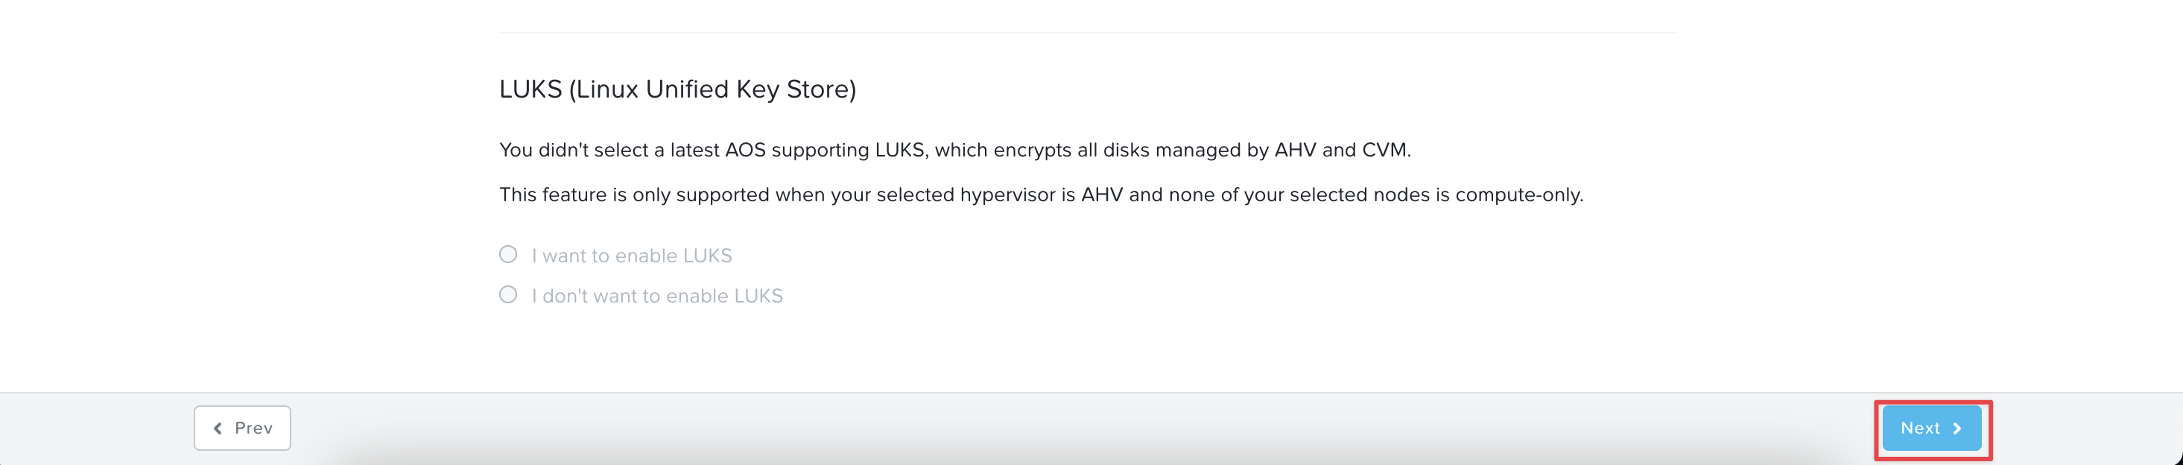
Task: Select the 'I don't want to enable LUKS' radio
Action: (x=507, y=295)
